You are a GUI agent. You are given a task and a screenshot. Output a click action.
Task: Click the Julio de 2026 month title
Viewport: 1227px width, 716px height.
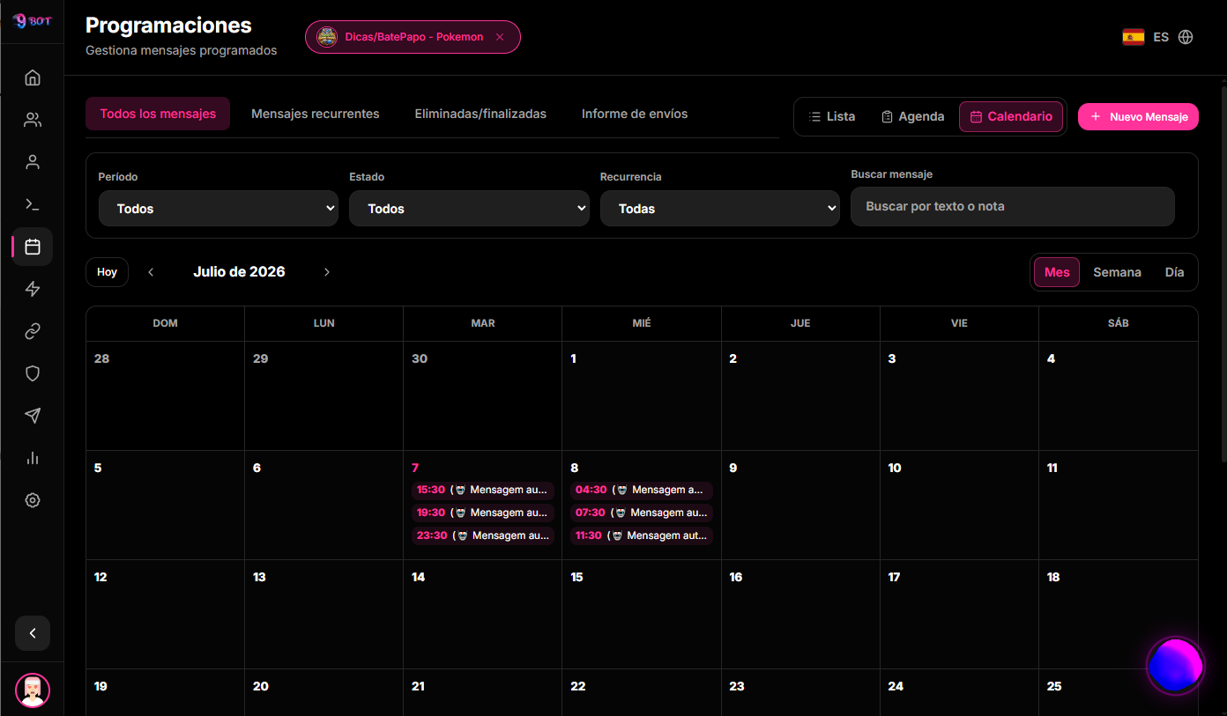click(x=239, y=272)
